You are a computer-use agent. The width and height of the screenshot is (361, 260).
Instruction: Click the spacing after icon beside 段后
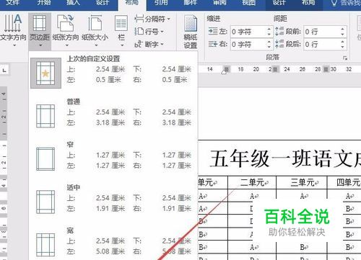[279, 44]
